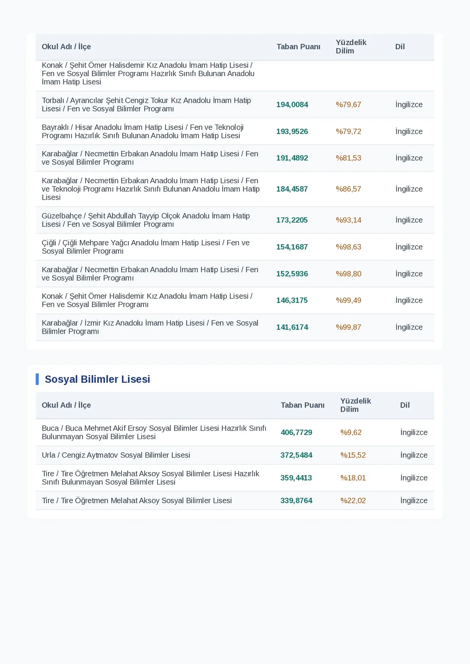Click the Yüzdelik Dilim header in top table
470x664 pixels.
(351, 47)
